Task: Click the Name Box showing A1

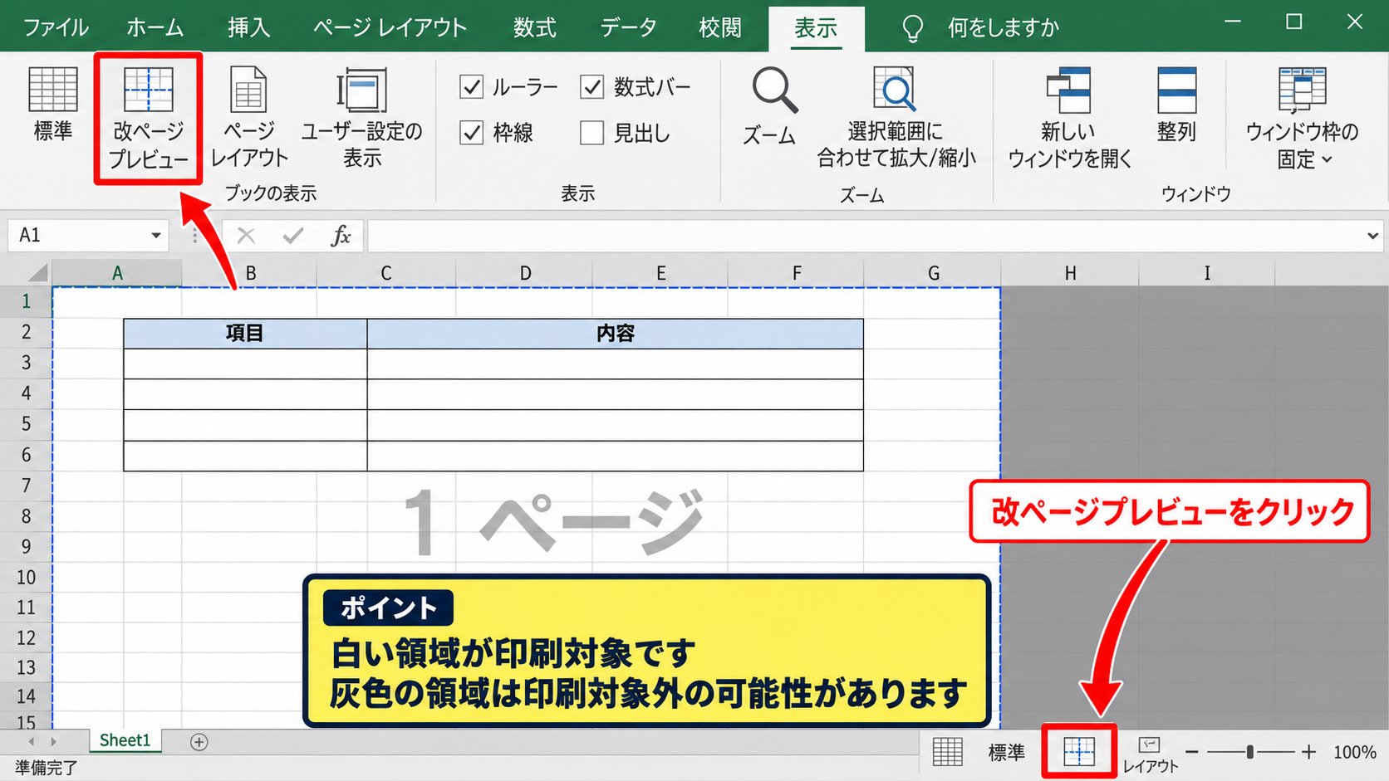Action: pos(79,236)
